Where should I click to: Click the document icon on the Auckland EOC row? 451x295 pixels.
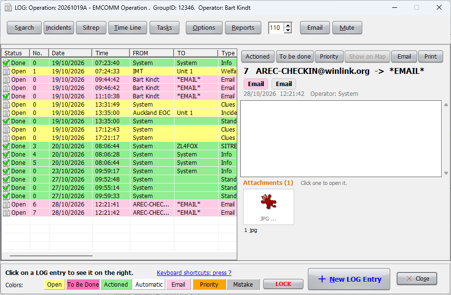(x=6, y=113)
